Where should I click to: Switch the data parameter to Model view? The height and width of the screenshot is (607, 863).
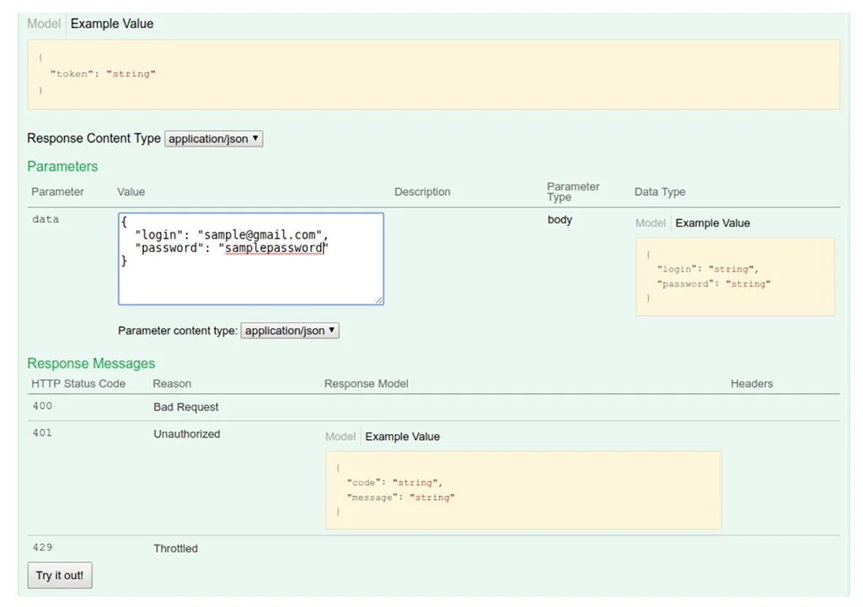coord(650,223)
